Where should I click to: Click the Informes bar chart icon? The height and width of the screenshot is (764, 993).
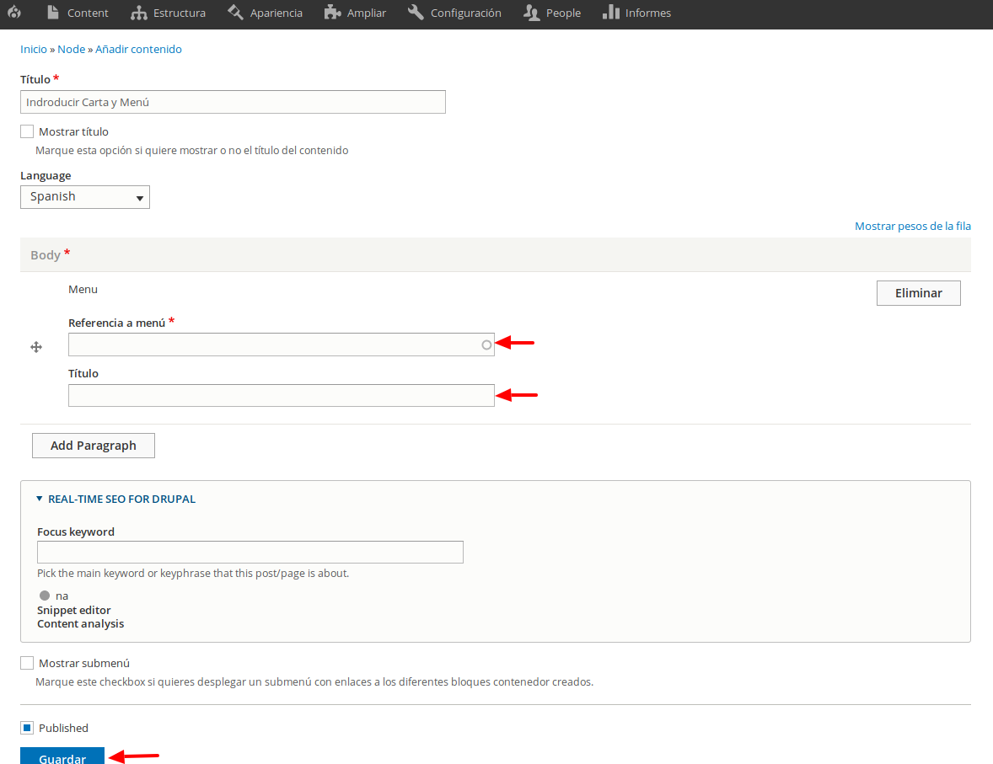tap(611, 12)
